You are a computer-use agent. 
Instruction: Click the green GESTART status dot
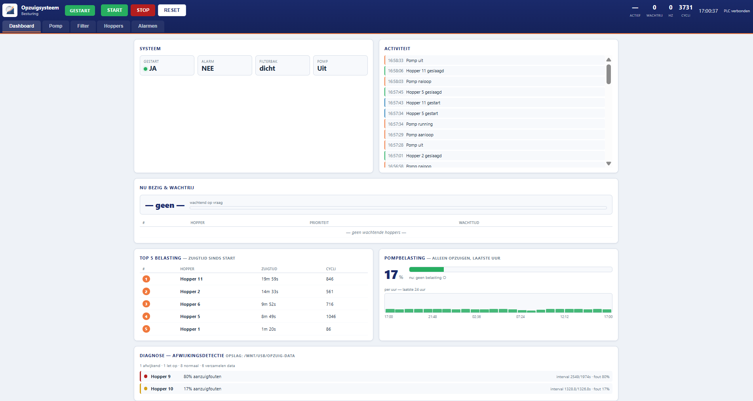(x=145, y=69)
